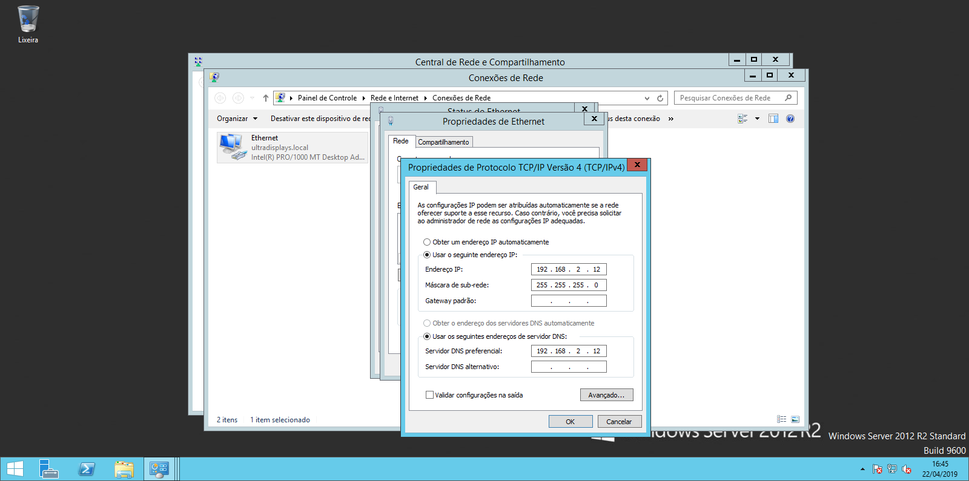Open the view options dropdown arrow
Image resolution: width=969 pixels, height=481 pixels.
[757, 119]
